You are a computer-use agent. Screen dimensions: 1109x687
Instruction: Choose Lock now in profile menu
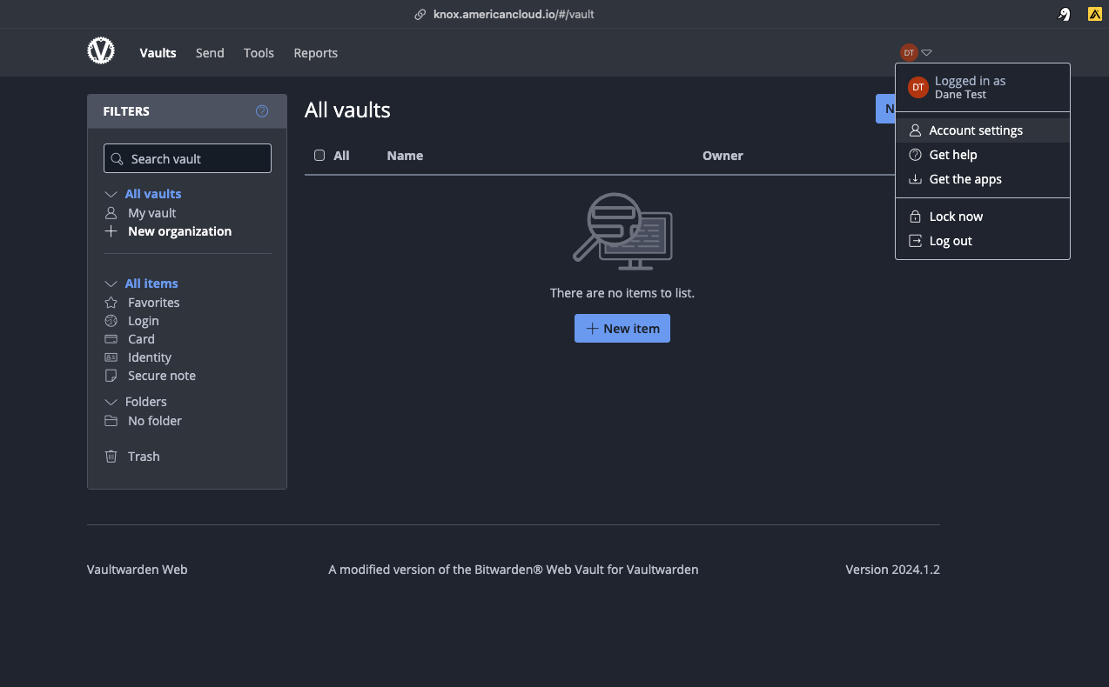[956, 217]
